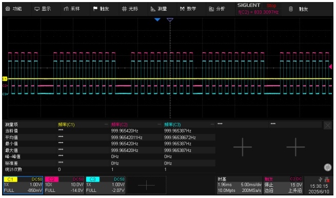Add measurement in second empty plus slot
Image resolution: width=336 pixels, height=198 pixels.
295,147
